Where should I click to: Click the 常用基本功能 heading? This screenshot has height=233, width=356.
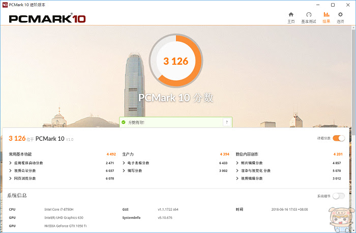(x=20, y=154)
